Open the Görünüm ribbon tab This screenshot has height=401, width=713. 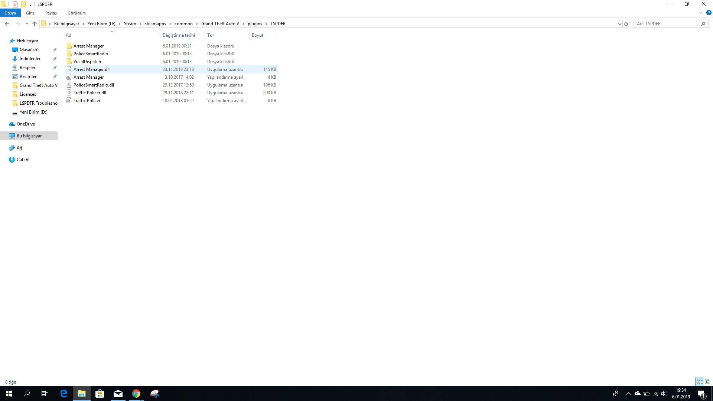(76, 13)
